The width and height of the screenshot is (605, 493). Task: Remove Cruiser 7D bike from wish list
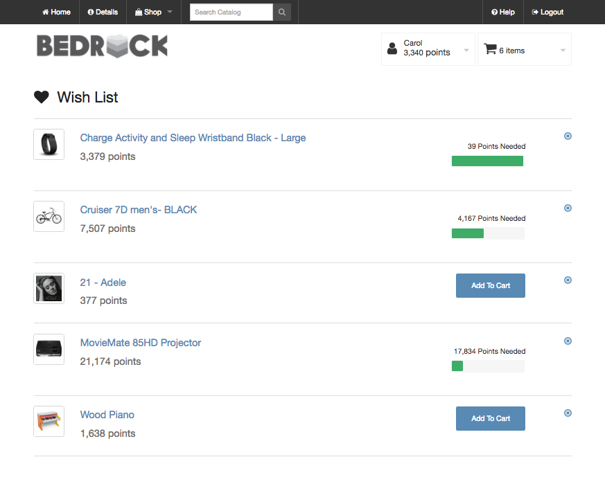568,208
